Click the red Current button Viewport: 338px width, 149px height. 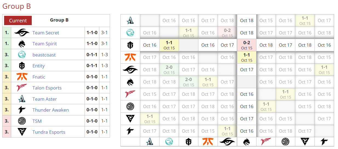(x=18, y=20)
